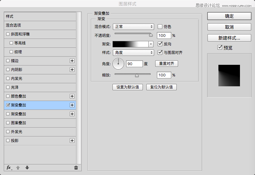Click style preview thumbnail
The image size is (255, 175).
(229, 75)
